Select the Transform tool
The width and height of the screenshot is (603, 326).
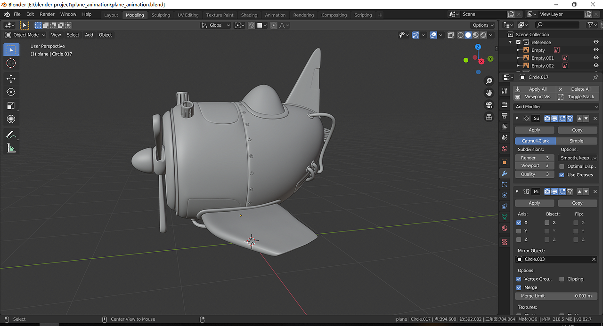[11, 119]
